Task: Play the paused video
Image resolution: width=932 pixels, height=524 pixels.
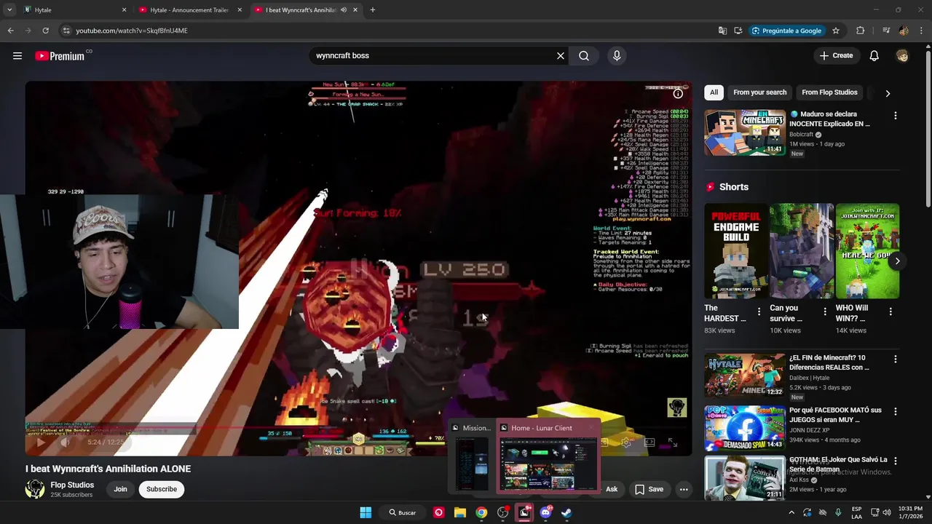Action: click(40, 442)
